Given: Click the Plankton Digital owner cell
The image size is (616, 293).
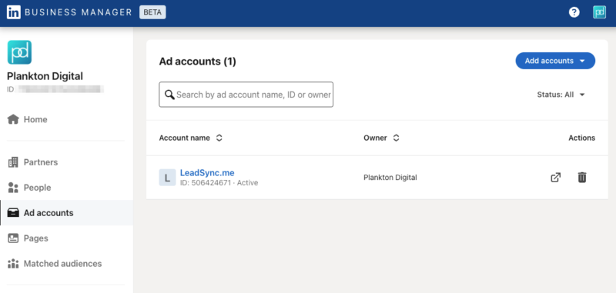Looking at the screenshot, I should [x=390, y=178].
